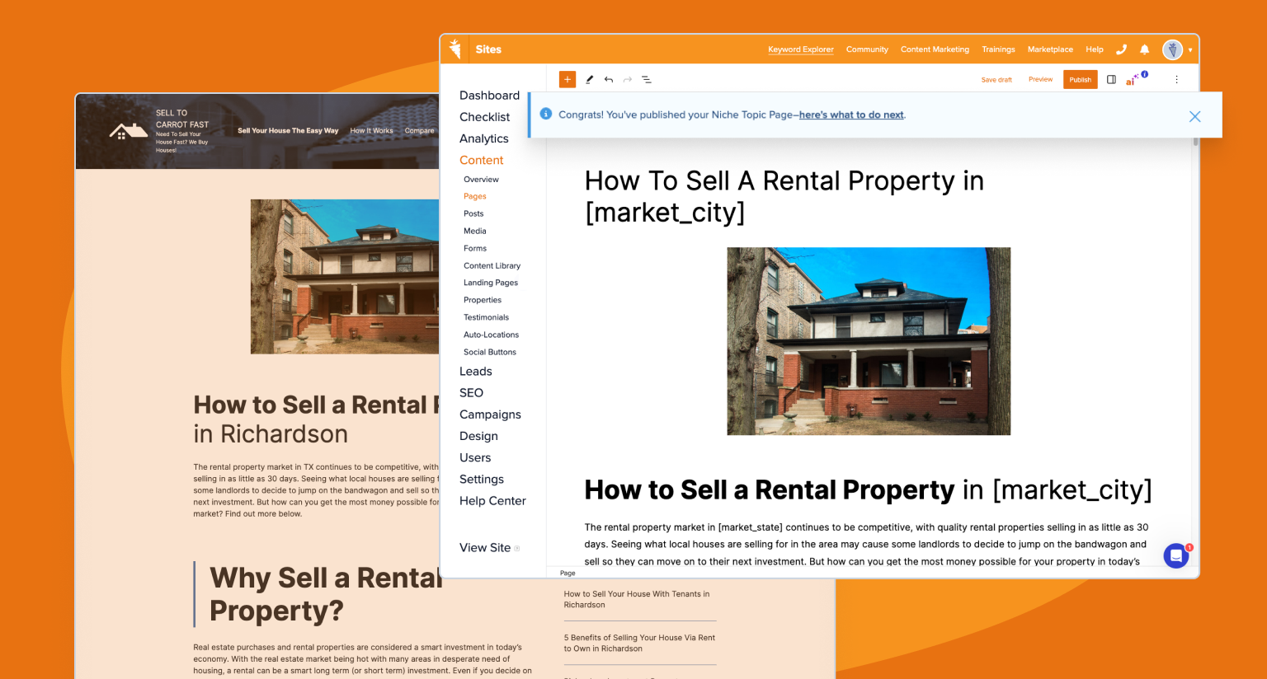Open Content Marketing
Image resolution: width=1267 pixels, height=679 pixels.
935,49
